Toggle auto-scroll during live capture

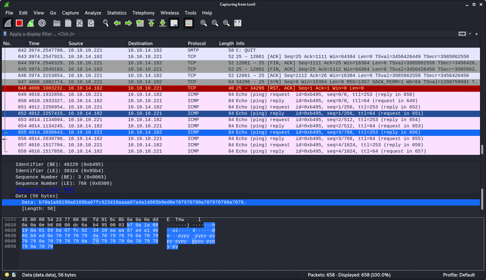click(x=174, y=23)
